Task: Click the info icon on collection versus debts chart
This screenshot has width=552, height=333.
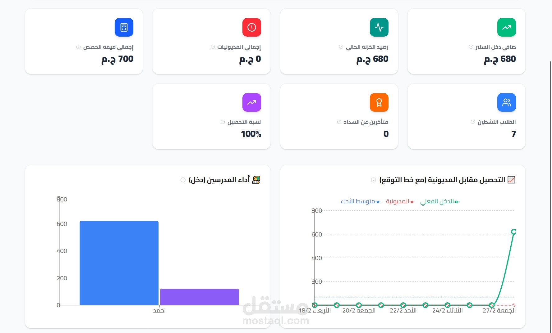Action: (x=373, y=180)
